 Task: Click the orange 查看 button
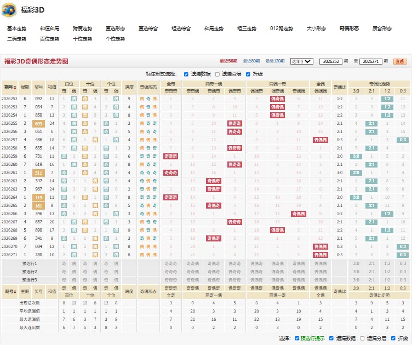[x=400, y=61]
